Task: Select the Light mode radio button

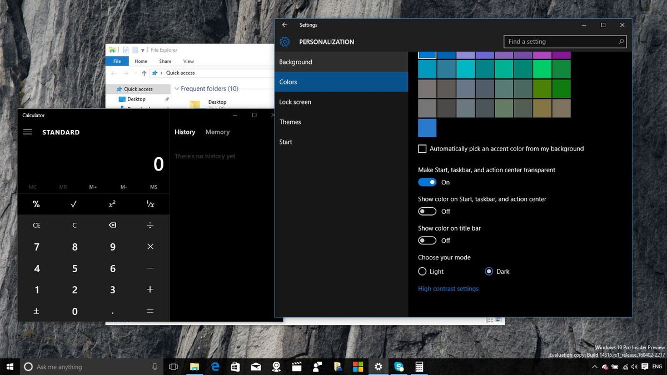Action: click(x=422, y=271)
